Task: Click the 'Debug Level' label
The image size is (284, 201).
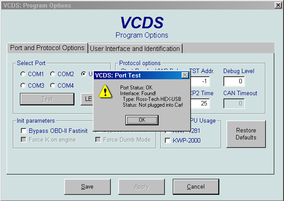Action: [238, 71]
